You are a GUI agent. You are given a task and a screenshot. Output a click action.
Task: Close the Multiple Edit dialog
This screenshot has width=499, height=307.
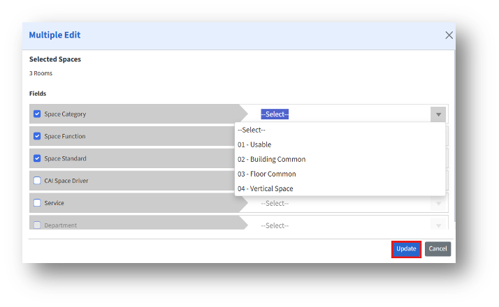point(449,35)
